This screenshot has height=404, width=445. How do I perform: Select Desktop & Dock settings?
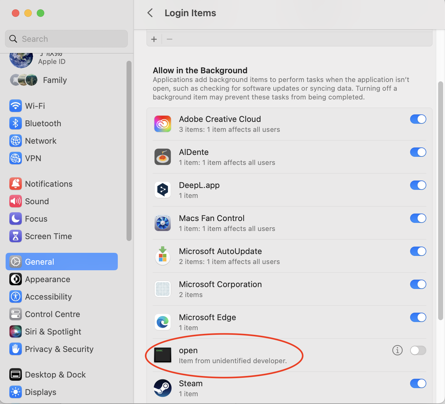[x=55, y=374]
